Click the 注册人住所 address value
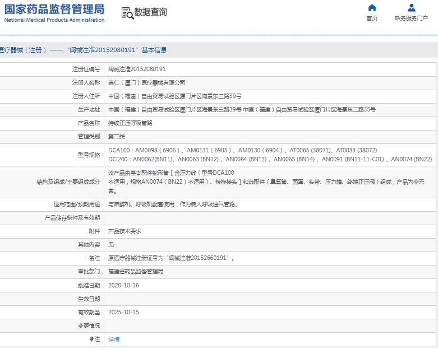This screenshot has height=349, width=438. (x=174, y=96)
